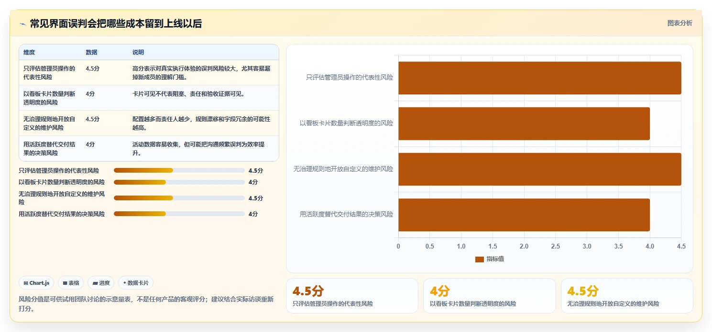The width and height of the screenshot is (712, 332).
Task: Click the 说明 column header
Action: click(x=138, y=52)
